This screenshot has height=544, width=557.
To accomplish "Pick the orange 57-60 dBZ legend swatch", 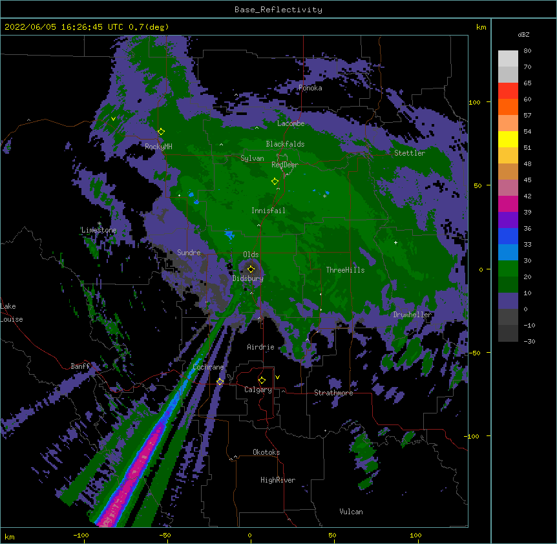I will [x=508, y=107].
